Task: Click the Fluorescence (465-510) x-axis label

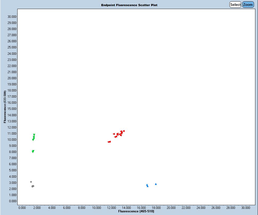Action: click(136, 211)
